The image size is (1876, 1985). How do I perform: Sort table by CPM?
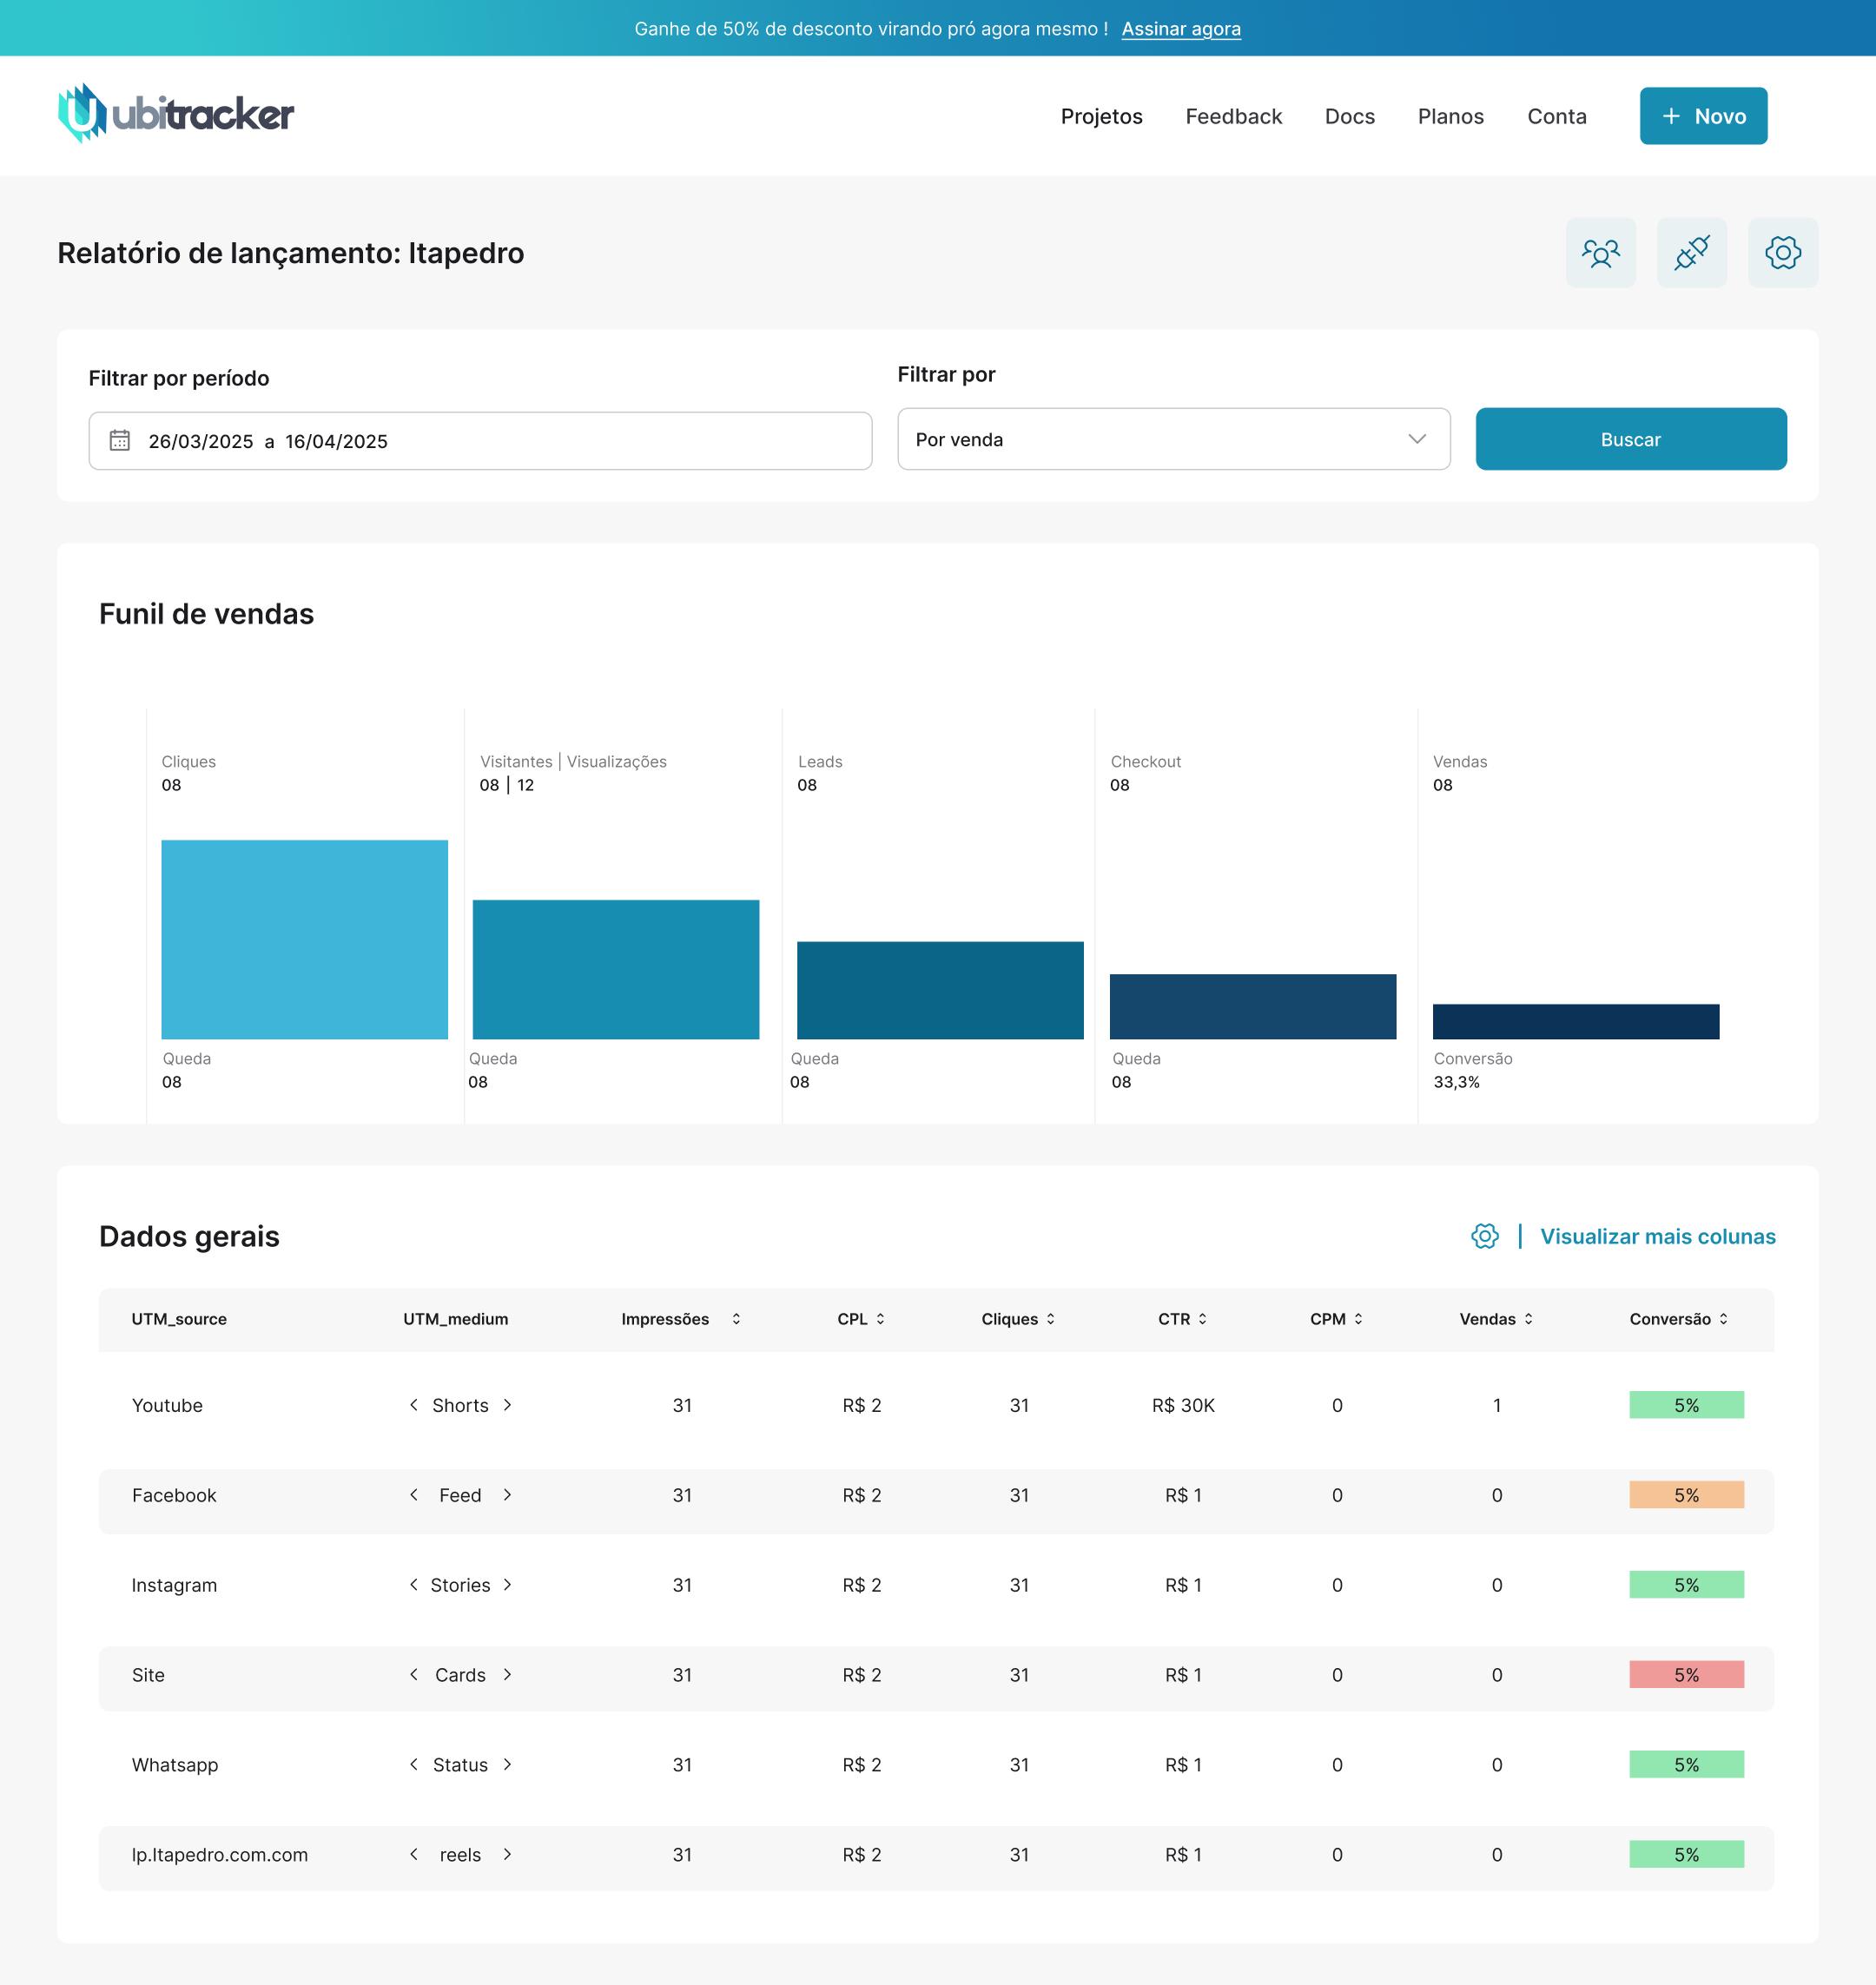(1358, 1319)
